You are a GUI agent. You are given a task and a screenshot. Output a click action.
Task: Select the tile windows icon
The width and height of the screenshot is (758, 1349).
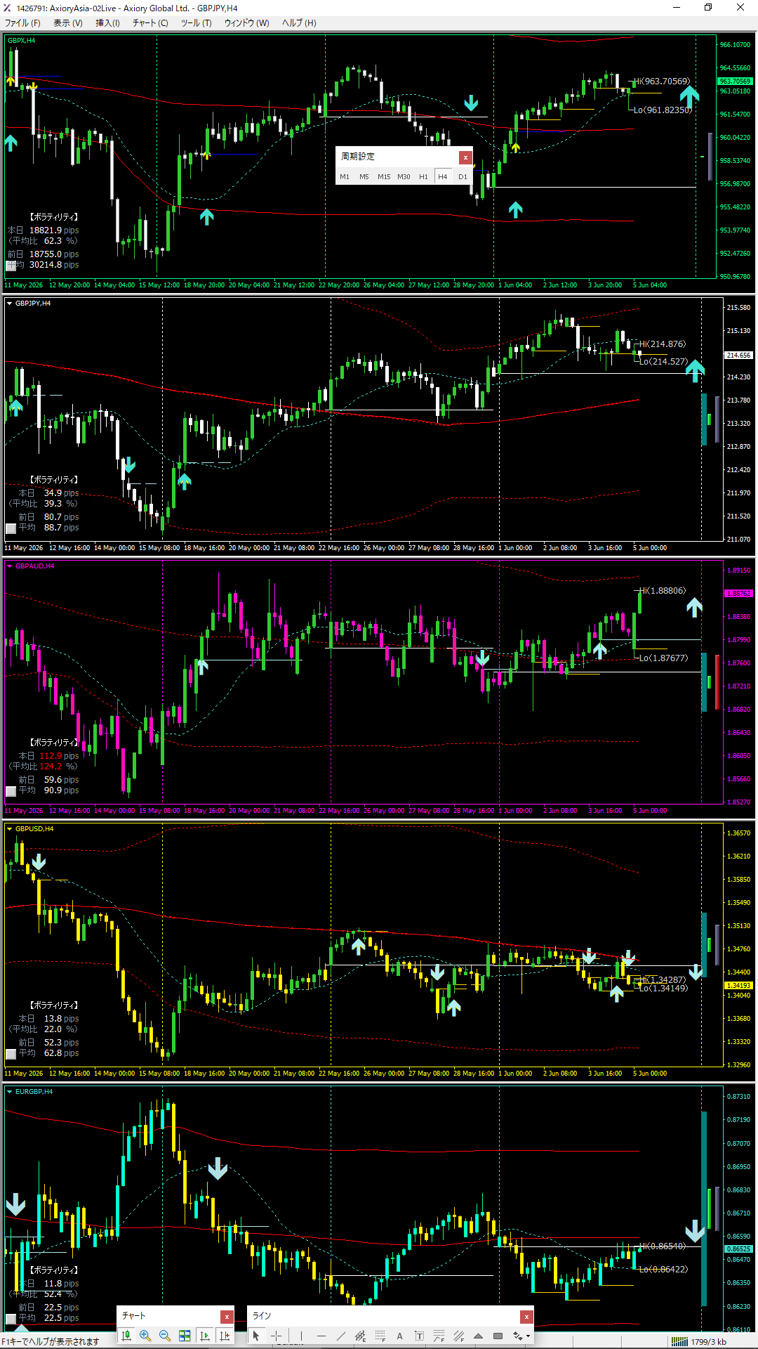click(x=185, y=1336)
